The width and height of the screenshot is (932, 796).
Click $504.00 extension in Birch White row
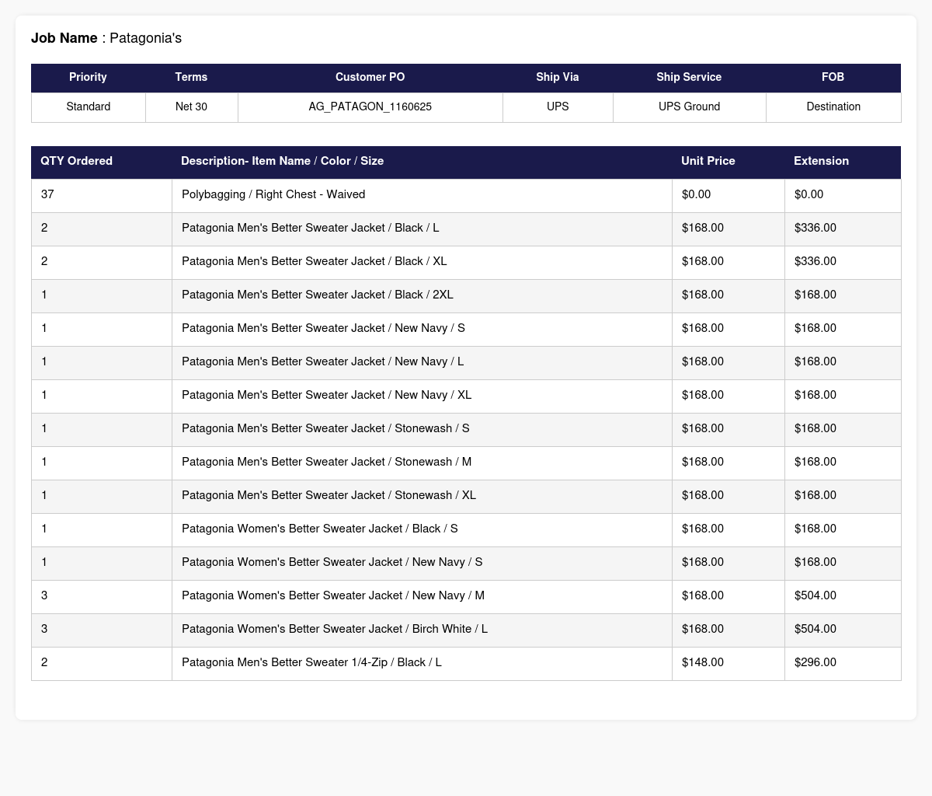pyautogui.click(x=843, y=630)
